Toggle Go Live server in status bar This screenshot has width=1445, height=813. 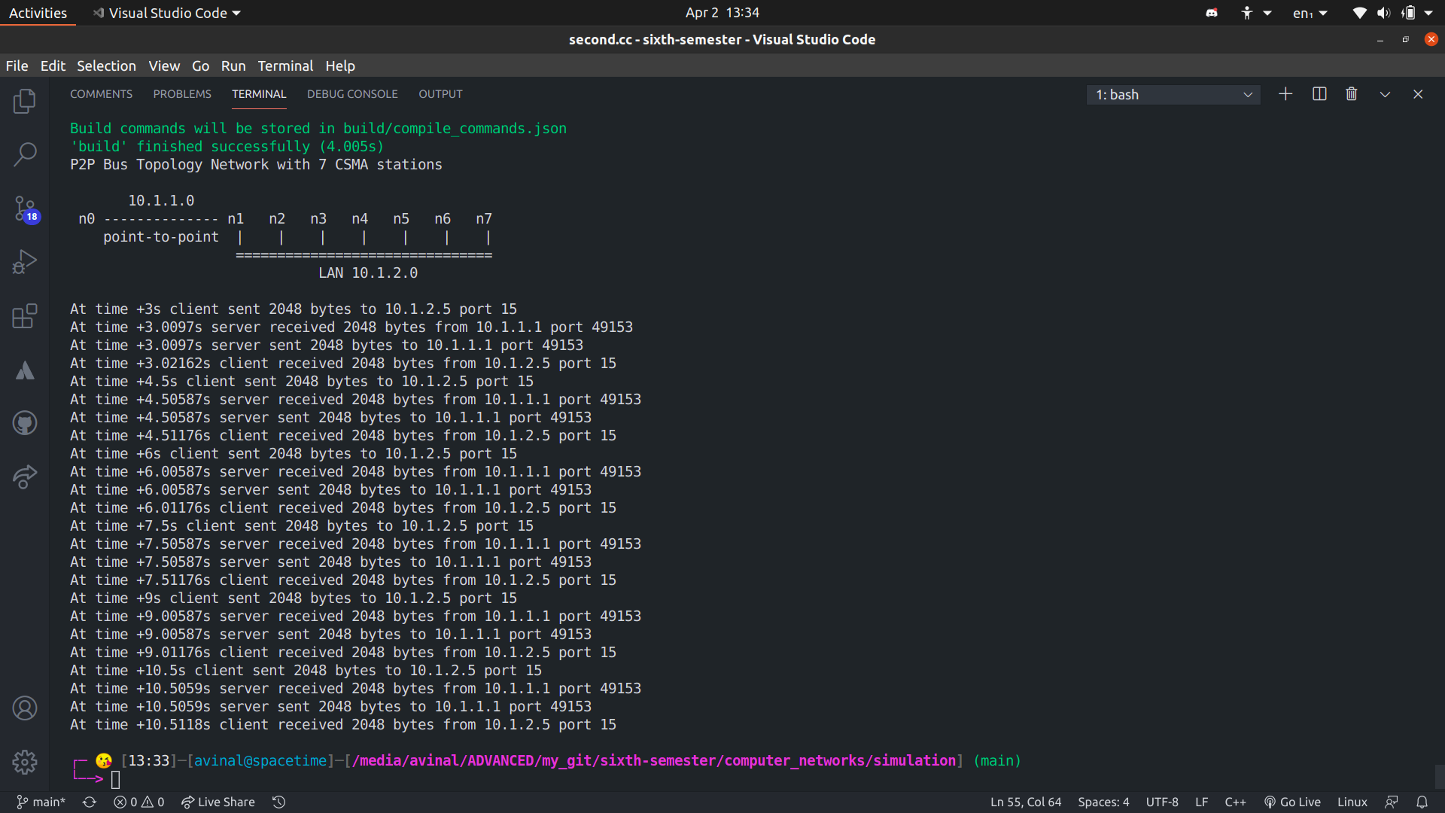(x=1292, y=802)
